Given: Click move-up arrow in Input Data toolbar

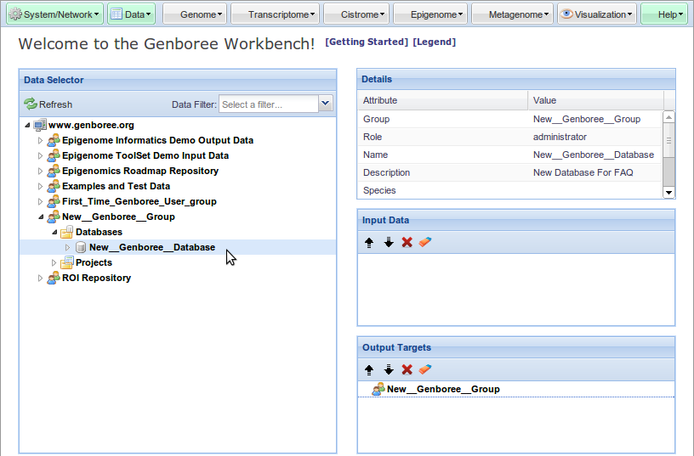Looking at the screenshot, I should (x=369, y=242).
